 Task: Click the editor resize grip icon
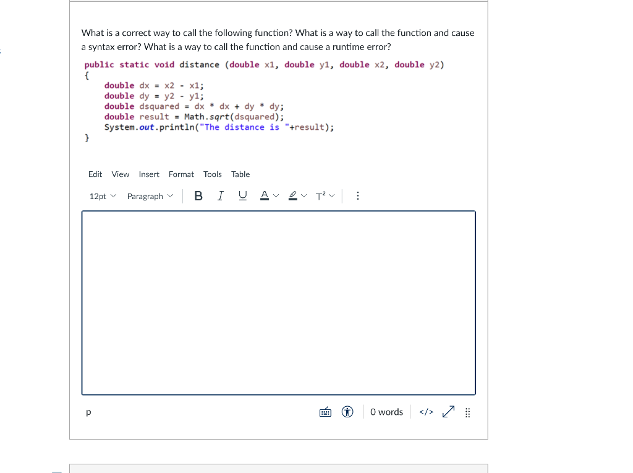click(x=467, y=412)
